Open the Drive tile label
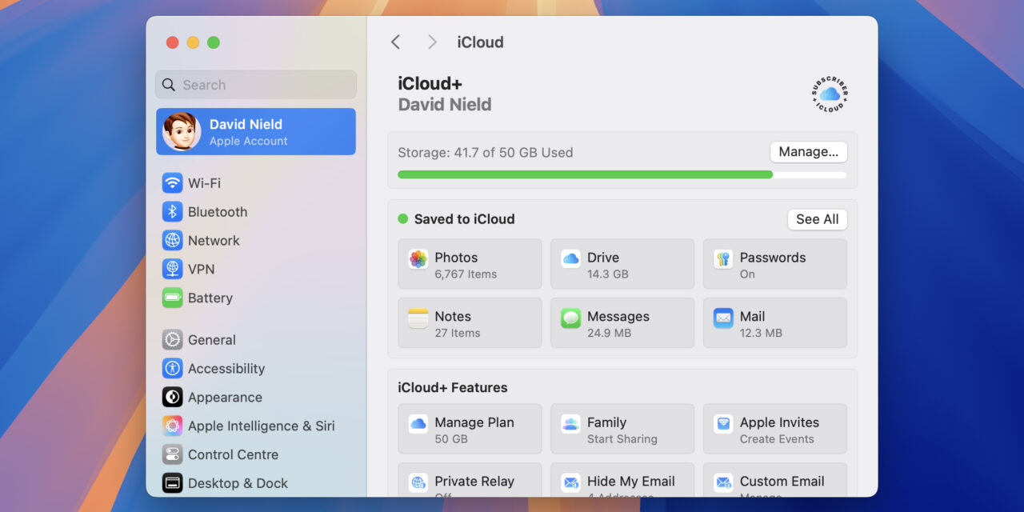 [x=603, y=258]
